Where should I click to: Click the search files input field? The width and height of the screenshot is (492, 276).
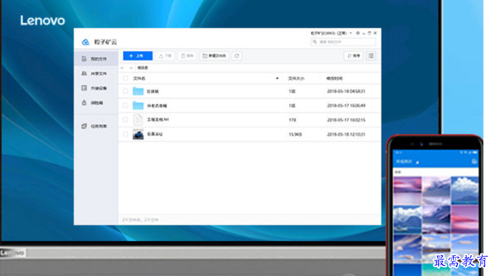tap(343, 42)
